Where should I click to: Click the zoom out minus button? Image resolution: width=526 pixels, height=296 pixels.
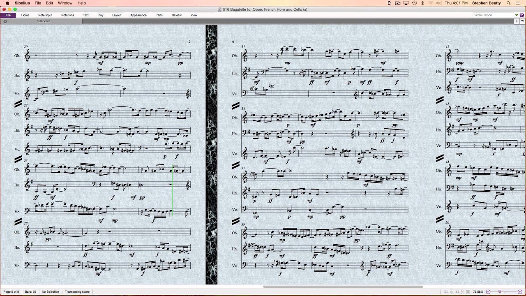pyautogui.click(x=488, y=291)
